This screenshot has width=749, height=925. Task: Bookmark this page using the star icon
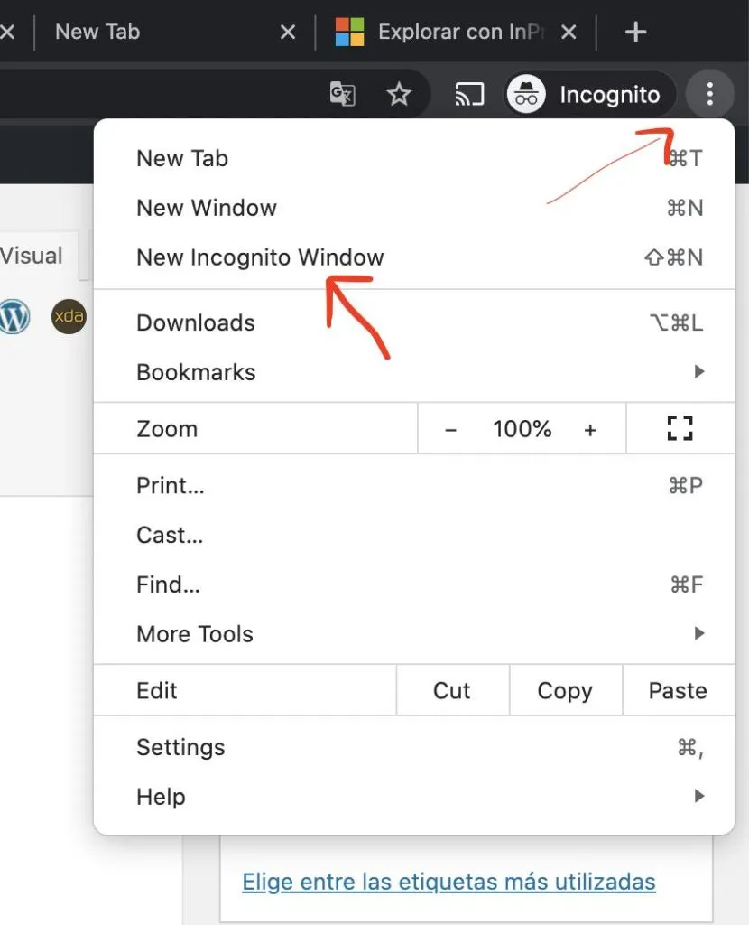(x=399, y=93)
